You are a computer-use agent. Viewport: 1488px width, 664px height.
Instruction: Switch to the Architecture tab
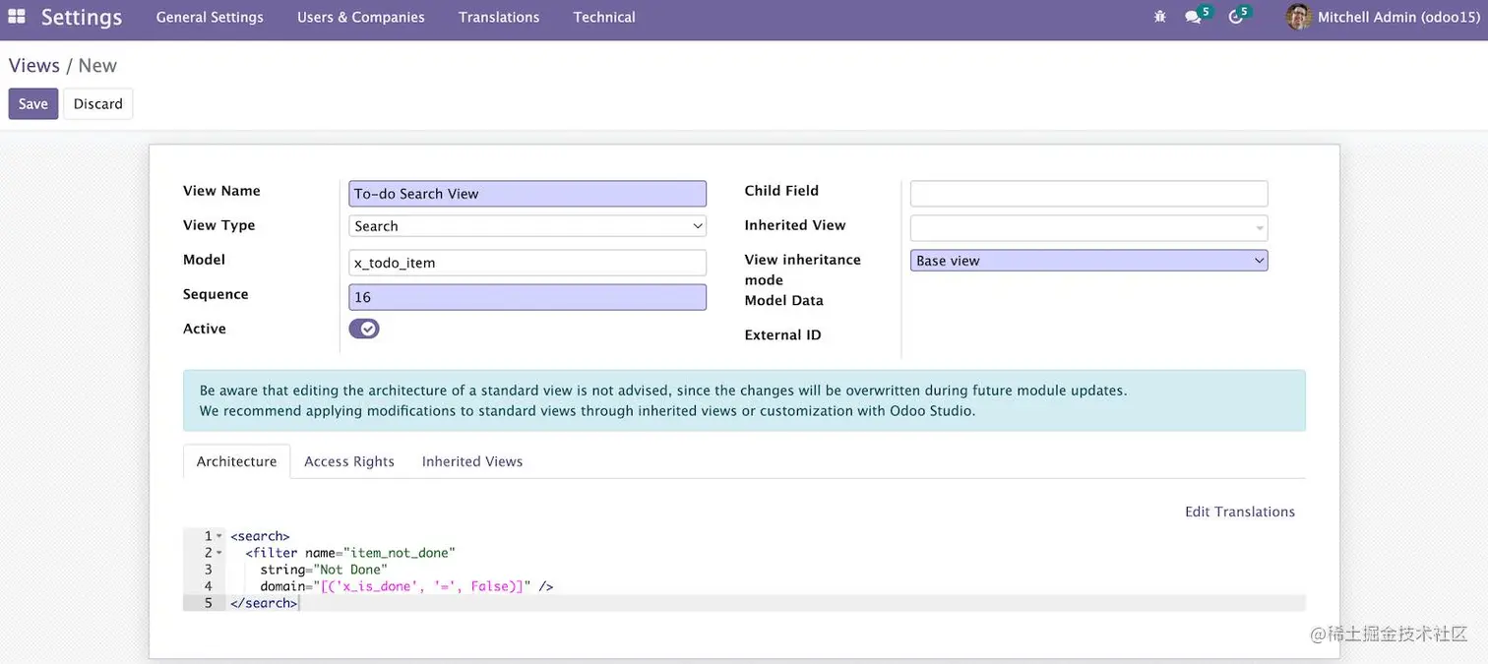(x=237, y=461)
